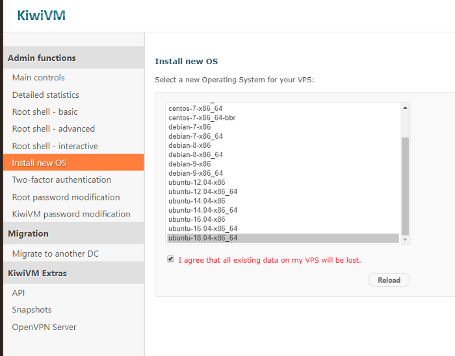
Task: Click the KiwiVM logo
Action: 41,16
